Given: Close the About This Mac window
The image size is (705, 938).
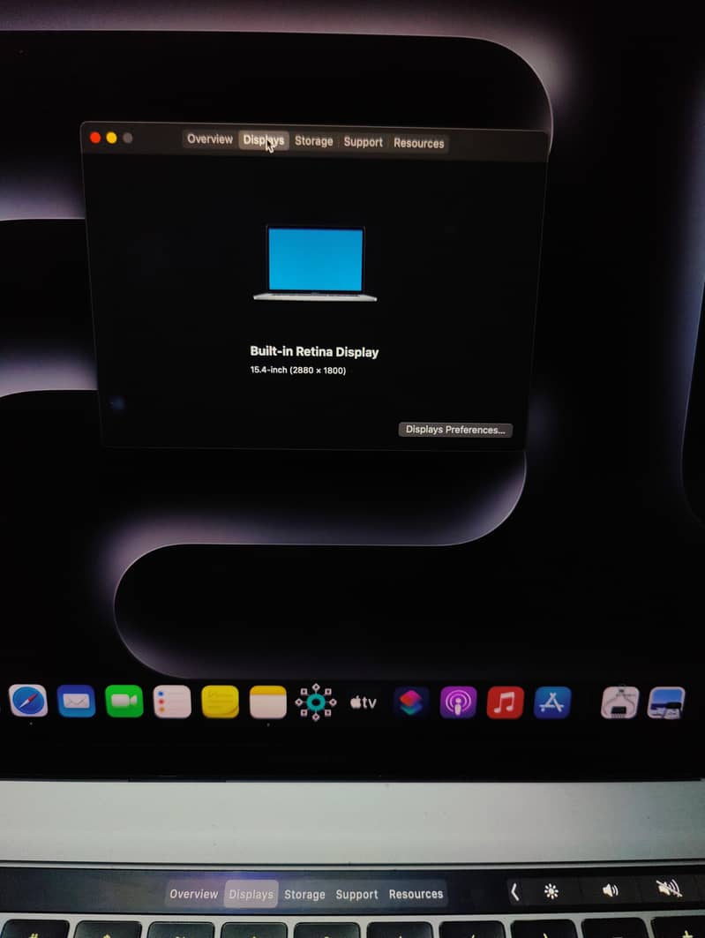Looking at the screenshot, I should coord(95,138).
